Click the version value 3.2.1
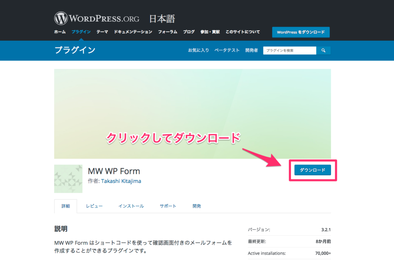 coord(326,229)
